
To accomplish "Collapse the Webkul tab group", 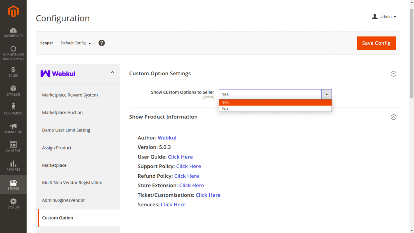I will pyautogui.click(x=112, y=72).
